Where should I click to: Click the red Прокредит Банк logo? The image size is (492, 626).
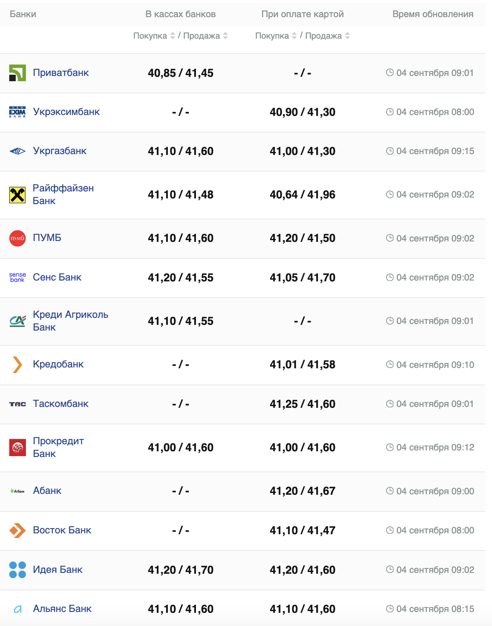point(18,448)
